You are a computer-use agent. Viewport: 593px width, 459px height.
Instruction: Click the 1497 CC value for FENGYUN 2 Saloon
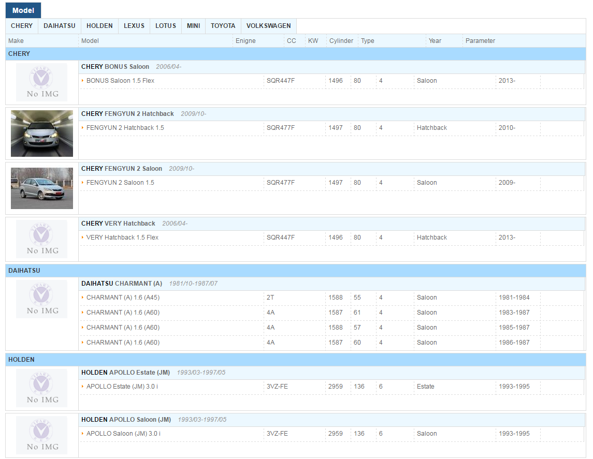pyautogui.click(x=336, y=183)
